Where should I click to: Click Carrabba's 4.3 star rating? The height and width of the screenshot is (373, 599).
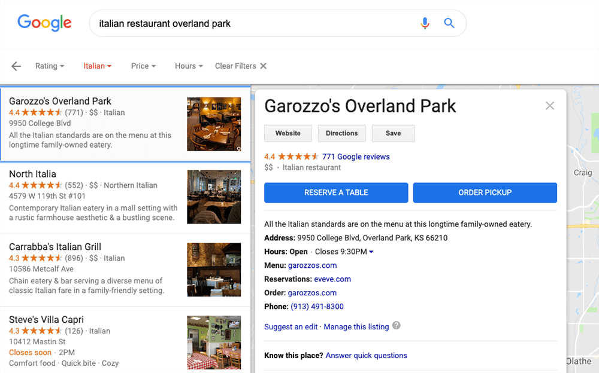(35, 258)
